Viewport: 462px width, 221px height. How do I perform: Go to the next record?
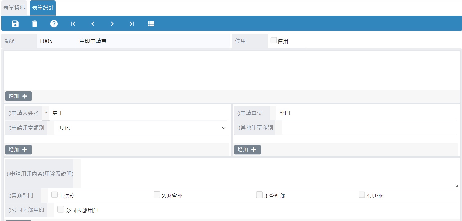click(x=112, y=24)
